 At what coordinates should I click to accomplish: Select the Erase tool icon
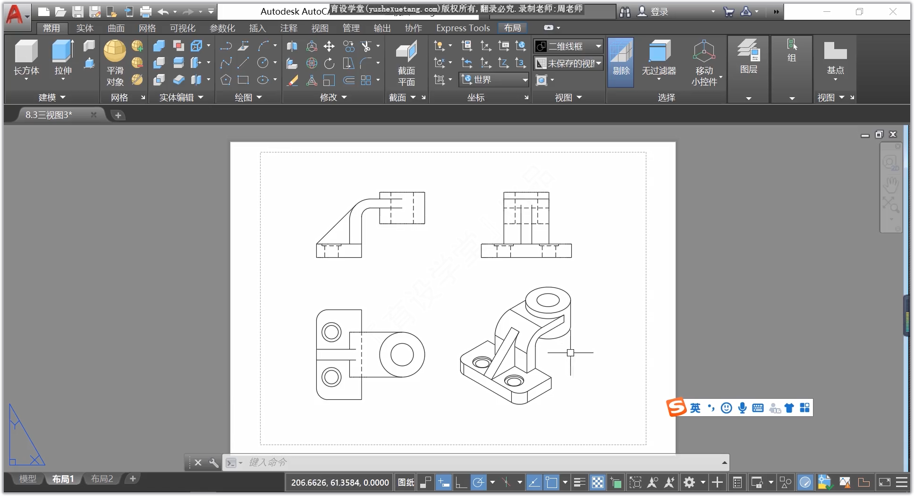tap(292, 80)
